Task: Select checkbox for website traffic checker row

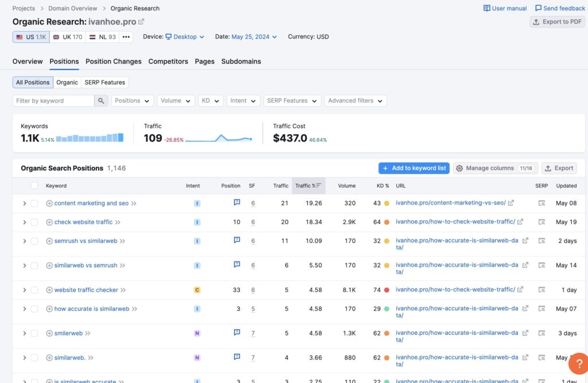Action: tap(34, 290)
